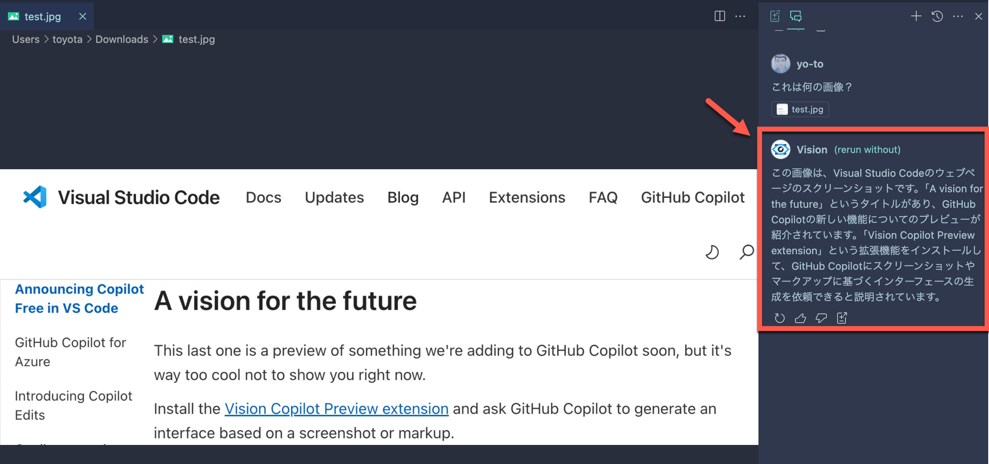Open chat history with the clock icon
The image size is (989, 464).
pos(937,16)
